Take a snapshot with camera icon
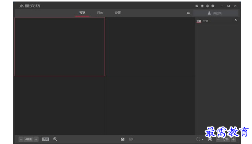Screen dimensions: 252x144 coord(123,139)
